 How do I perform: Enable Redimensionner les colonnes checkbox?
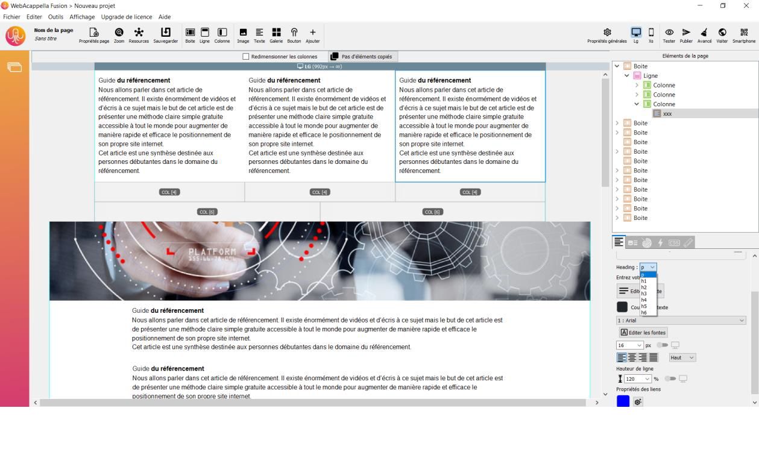pos(246,57)
